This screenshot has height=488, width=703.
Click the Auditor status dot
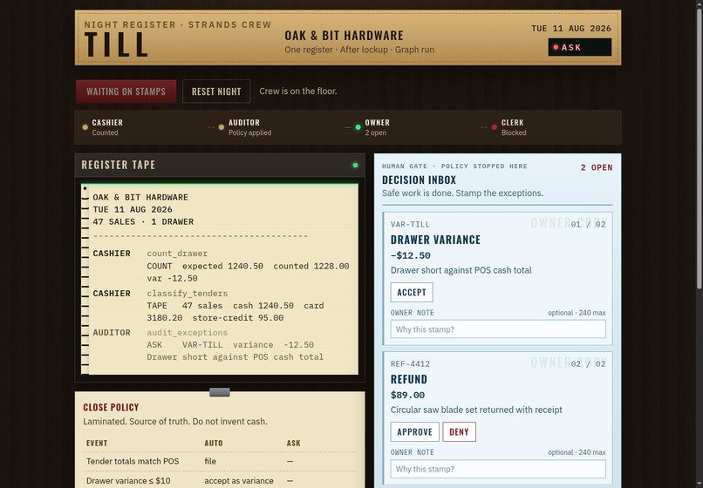point(222,127)
